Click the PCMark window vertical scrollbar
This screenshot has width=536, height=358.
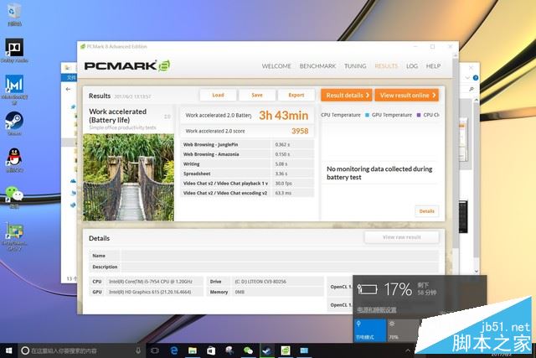[x=456, y=154]
